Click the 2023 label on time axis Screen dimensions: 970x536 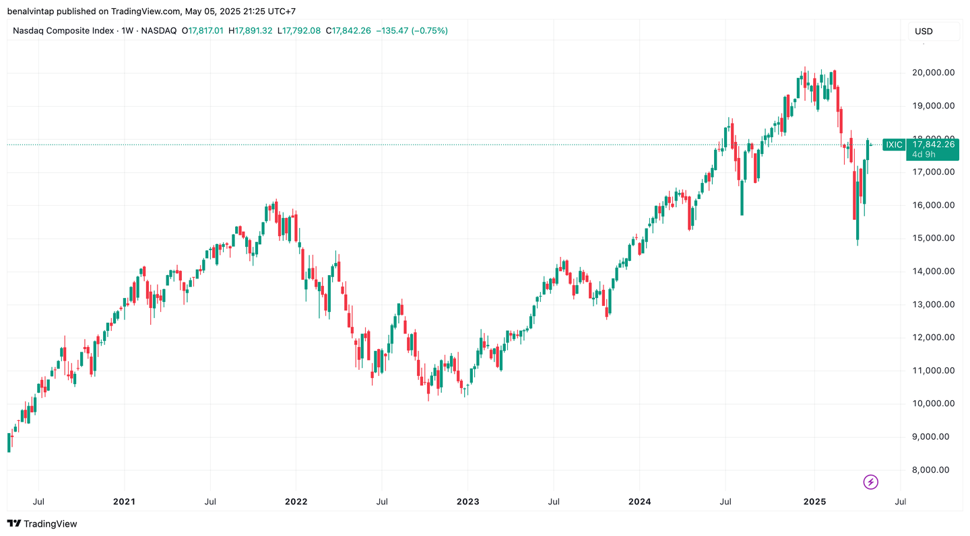(467, 502)
